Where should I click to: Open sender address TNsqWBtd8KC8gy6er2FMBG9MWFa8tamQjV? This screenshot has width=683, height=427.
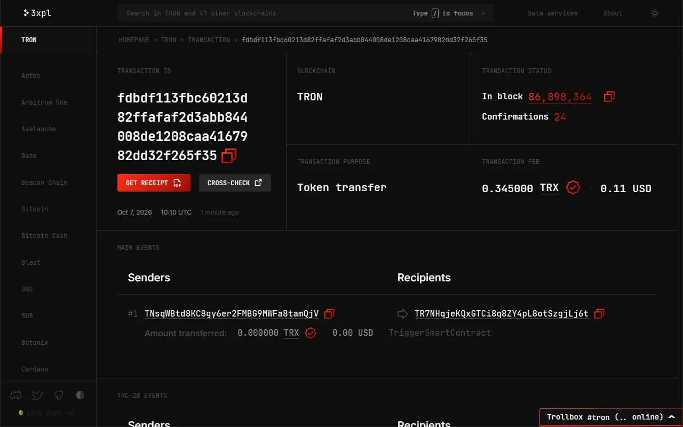[232, 314]
